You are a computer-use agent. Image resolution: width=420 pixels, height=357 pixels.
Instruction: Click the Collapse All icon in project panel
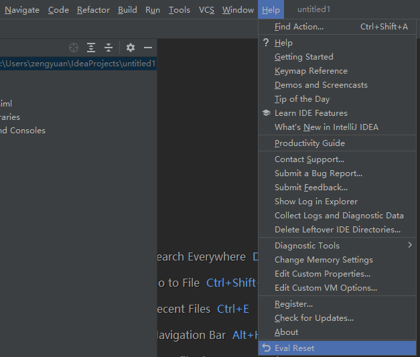click(109, 48)
